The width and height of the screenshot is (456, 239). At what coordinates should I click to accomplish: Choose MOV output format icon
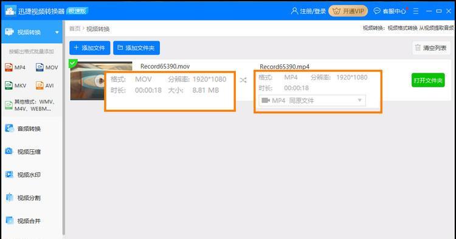point(40,67)
